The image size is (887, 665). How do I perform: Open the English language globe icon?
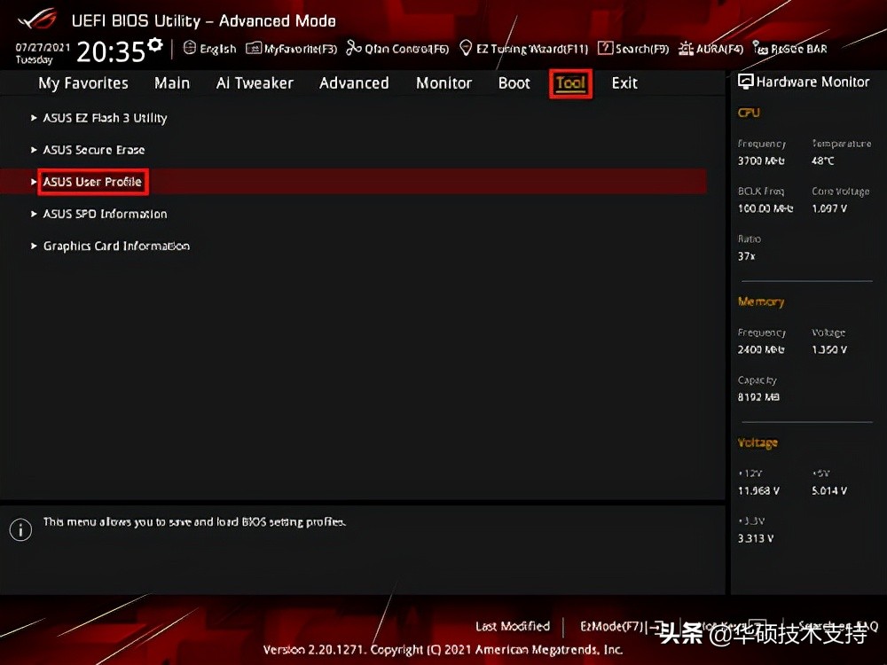click(x=190, y=48)
